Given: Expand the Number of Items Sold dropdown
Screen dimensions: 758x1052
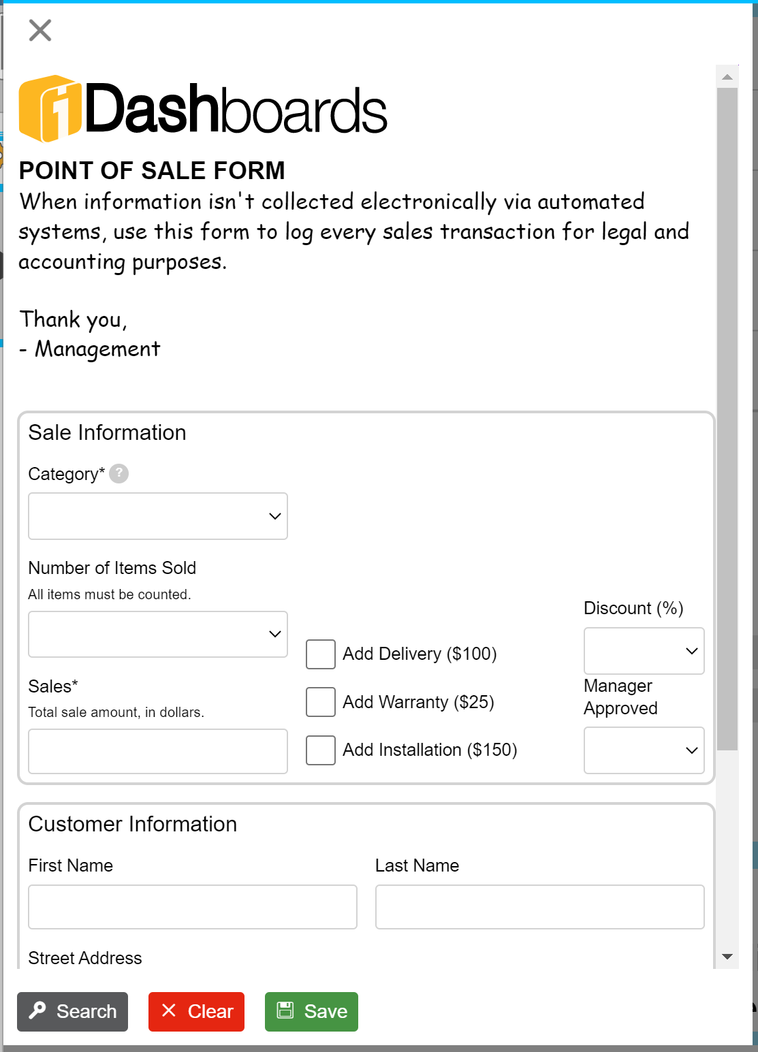Looking at the screenshot, I should pos(158,634).
